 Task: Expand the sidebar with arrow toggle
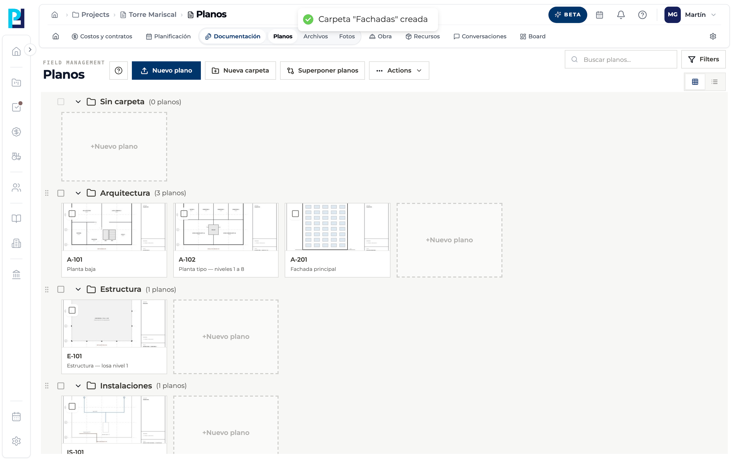pos(30,50)
